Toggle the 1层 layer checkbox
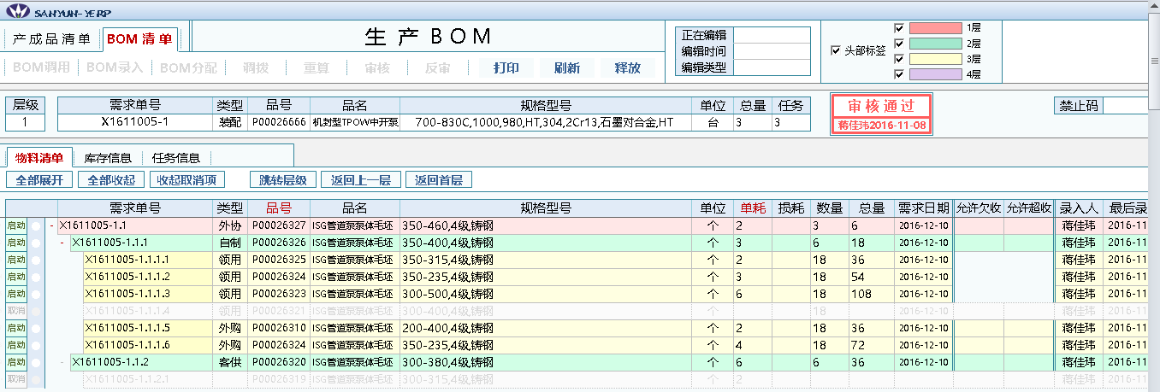 pos(898,27)
